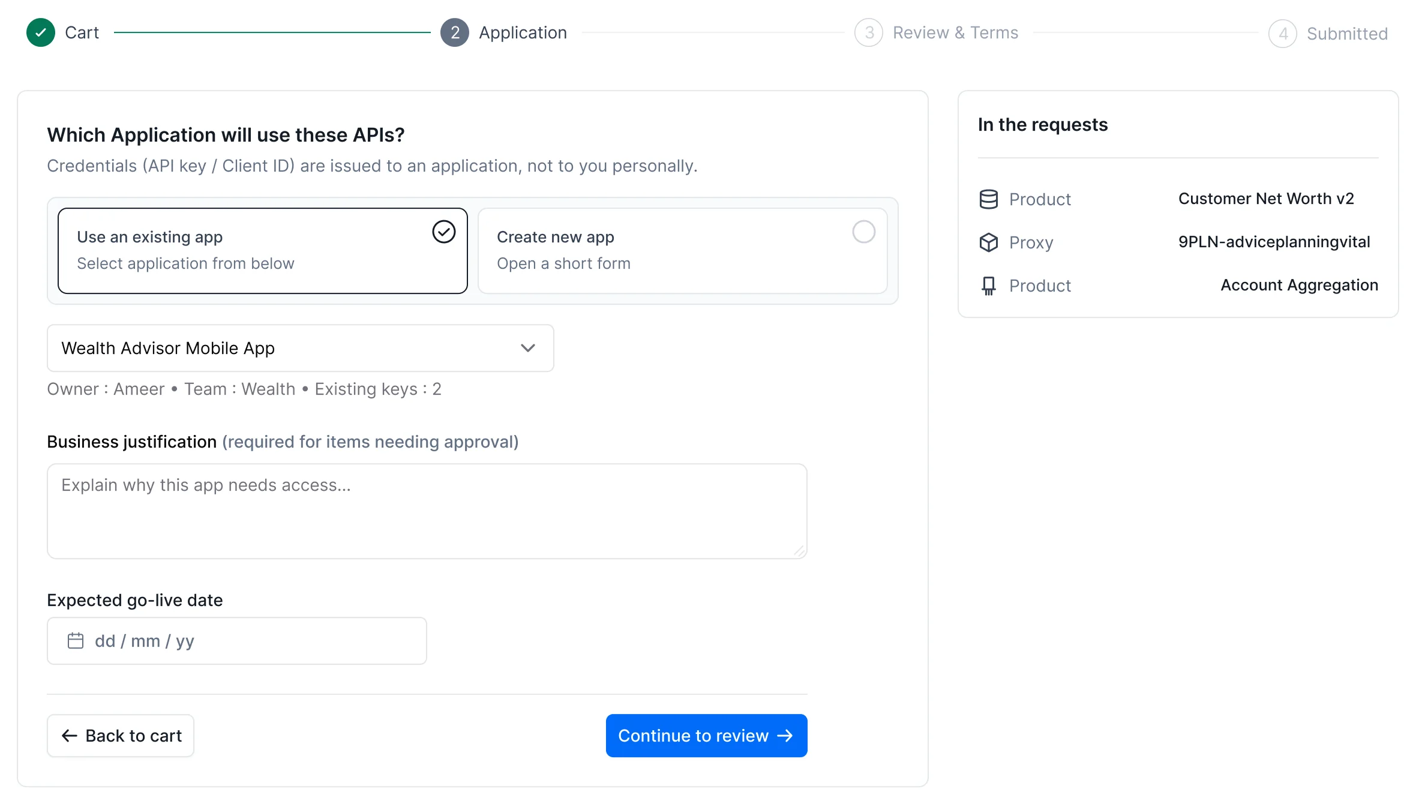Click the Open a short form subtitle
This screenshot has height=810, width=1428.
click(563, 263)
